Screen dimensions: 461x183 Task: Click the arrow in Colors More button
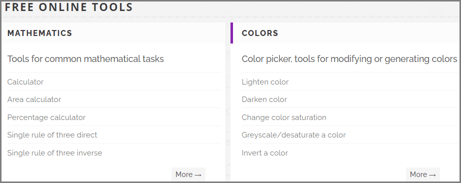click(x=432, y=175)
